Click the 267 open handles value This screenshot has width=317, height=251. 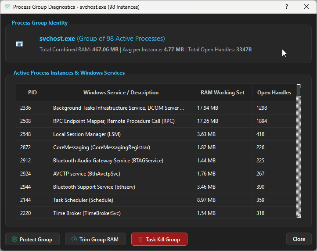(260, 173)
